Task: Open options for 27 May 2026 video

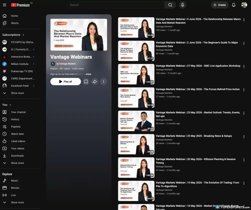Action: (x=244, y=66)
